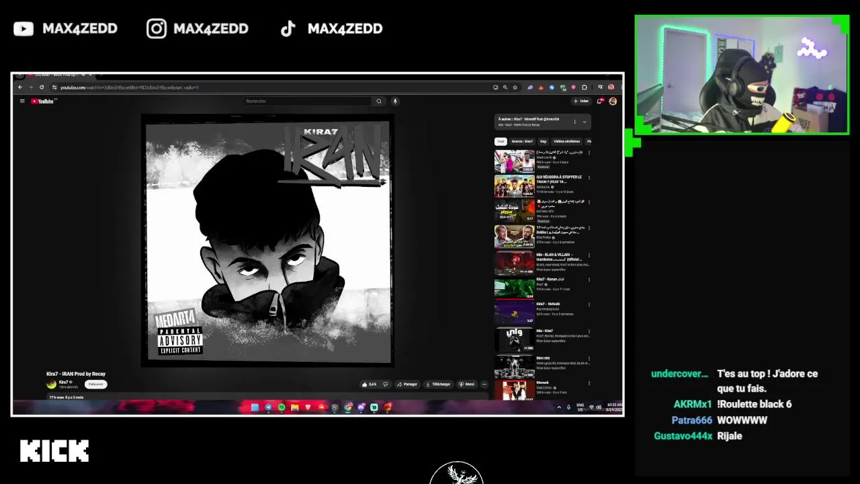
Task: Click the Télécharger download button
Action: click(x=438, y=385)
